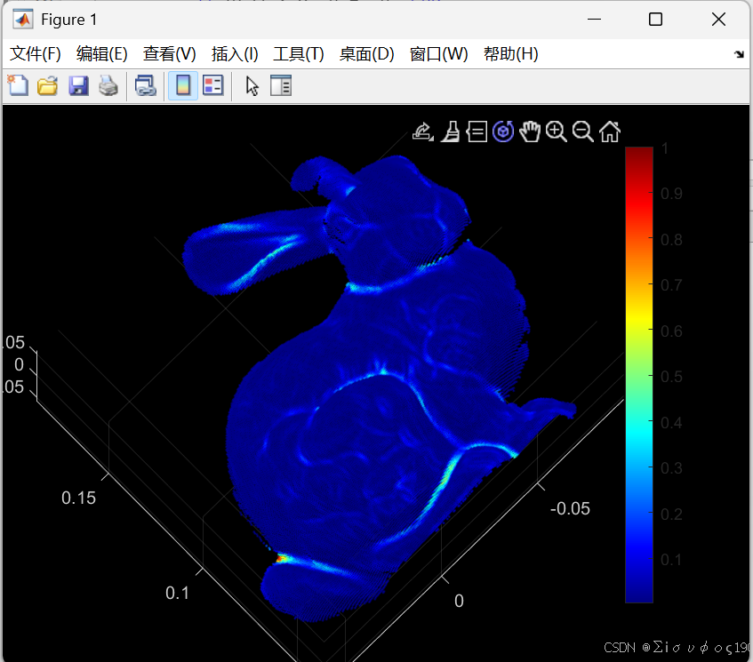Screen dimensions: 753x662
Task: Click the jet colorbar on the right
Action: [639, 374]
